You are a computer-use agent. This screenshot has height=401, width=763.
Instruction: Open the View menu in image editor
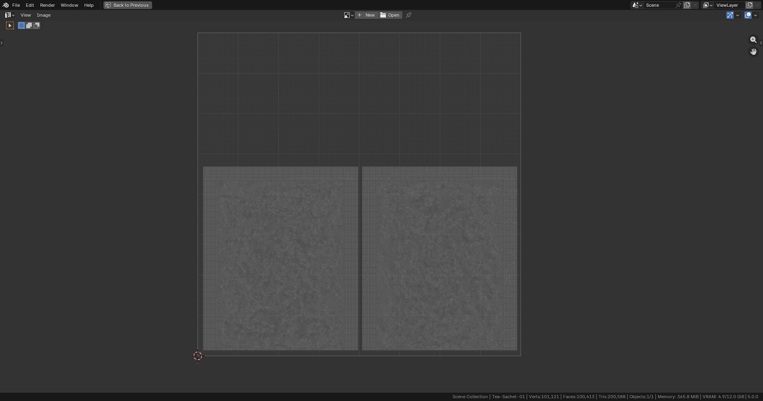click(x=25, y=15)
